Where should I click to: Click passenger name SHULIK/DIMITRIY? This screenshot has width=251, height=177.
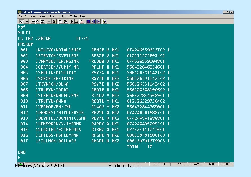pos(57,73)
